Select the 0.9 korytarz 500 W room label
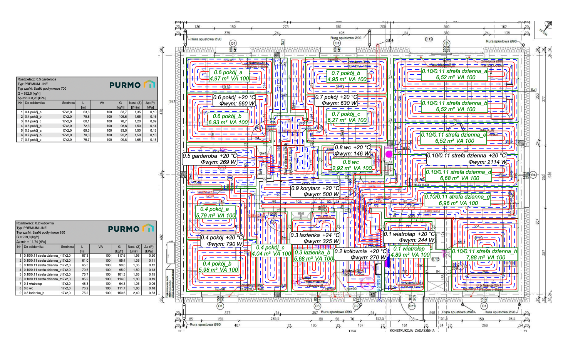The height and width of the screenshot is (346, 568). pos(316,191)
